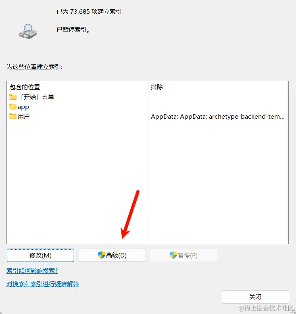296x314 pixels.
Task: Click the app folder icon
Action: (13, 107)
